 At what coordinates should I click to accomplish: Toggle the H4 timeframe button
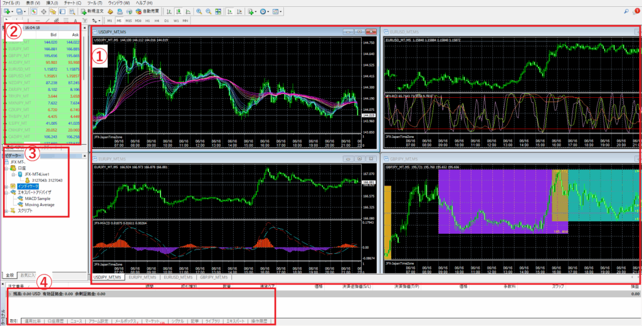(x=157, y=21)
